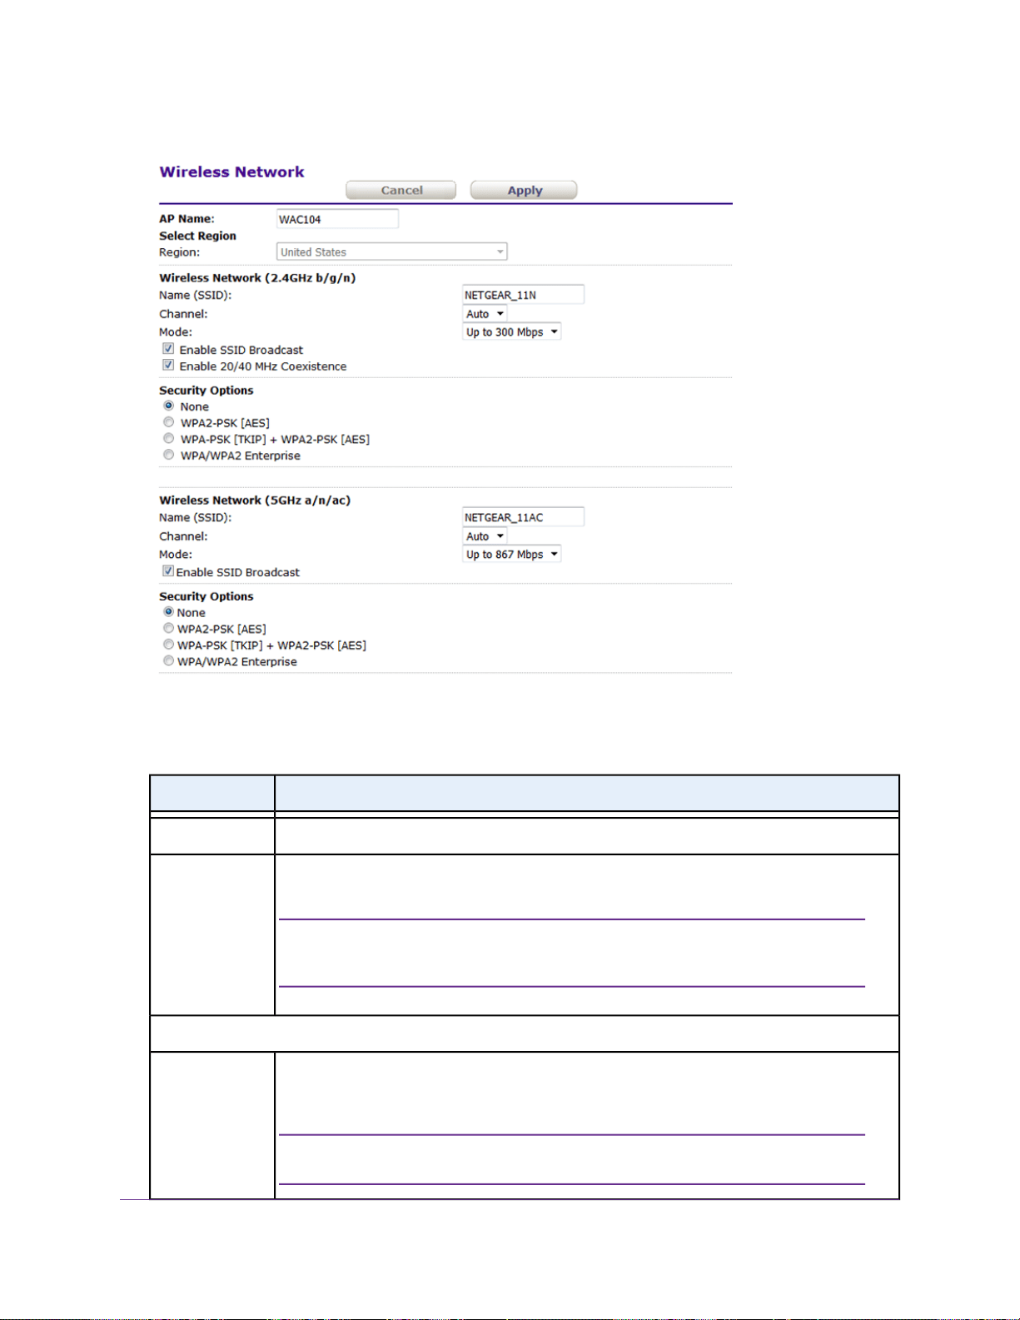This screenshot has height=1320, width=1020.
Task: Click the Wireless Network page heading
Action: pyautogui.click(x=231, y=172)
